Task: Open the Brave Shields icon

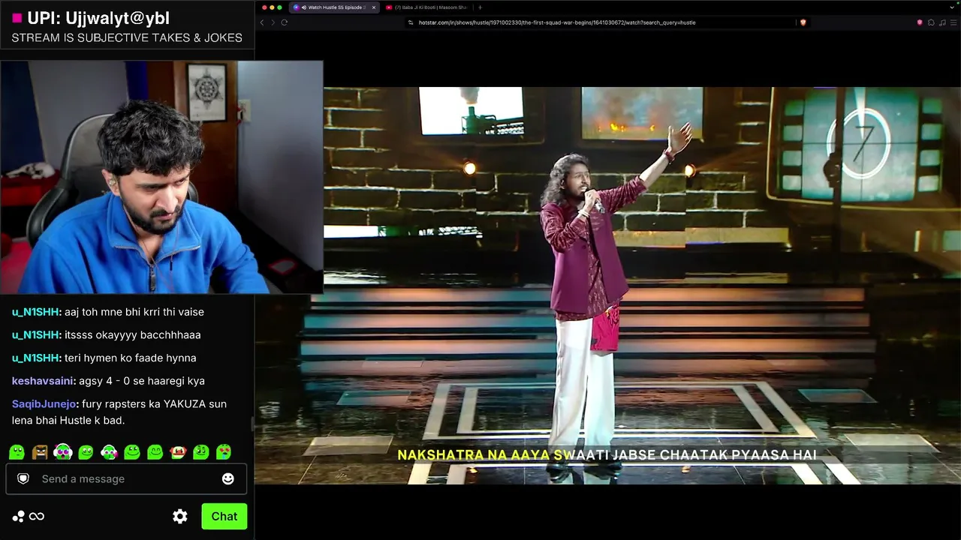Action: (x=803, y=22)
